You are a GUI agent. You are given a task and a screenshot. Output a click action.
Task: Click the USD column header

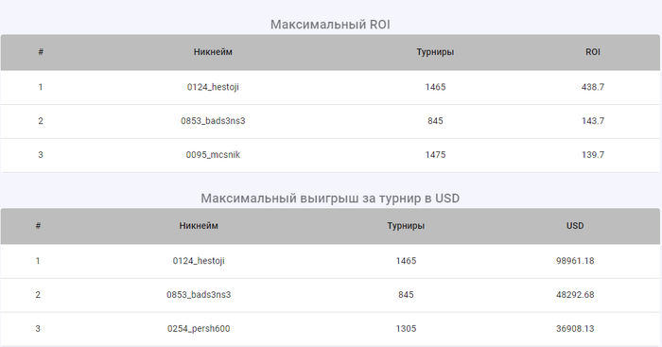[575, 226]
